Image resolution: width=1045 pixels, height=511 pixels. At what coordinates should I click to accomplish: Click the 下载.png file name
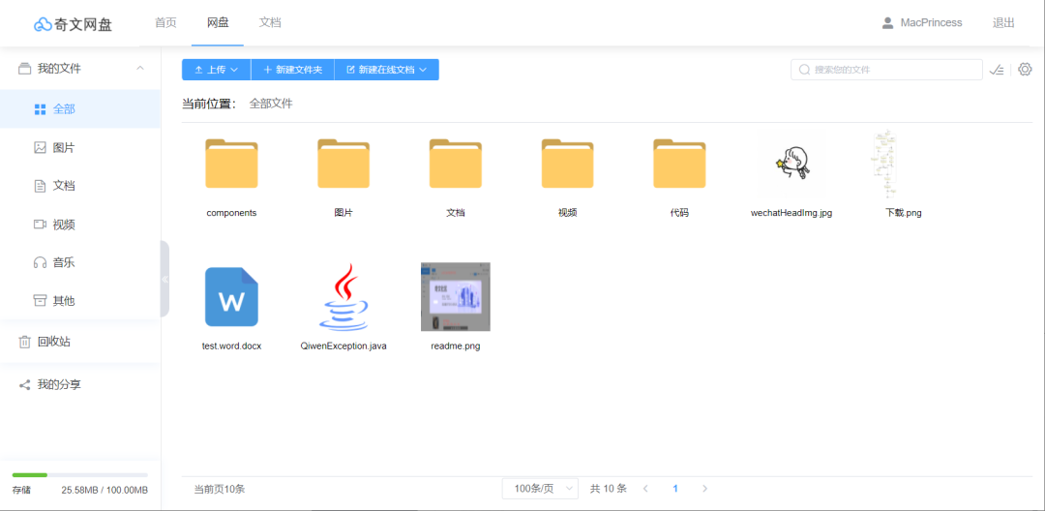click(903, 213)
